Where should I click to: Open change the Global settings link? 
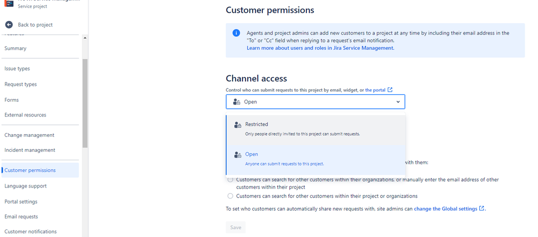445,208
